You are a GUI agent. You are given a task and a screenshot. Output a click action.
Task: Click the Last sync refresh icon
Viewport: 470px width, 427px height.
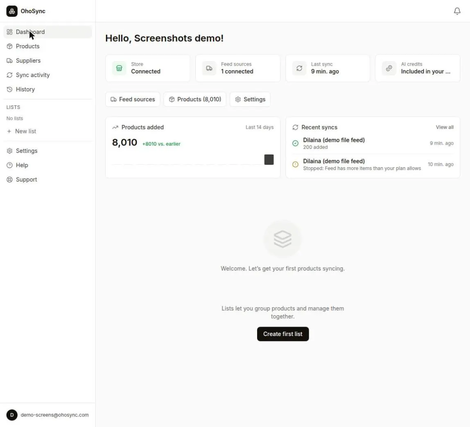[299, 68]
